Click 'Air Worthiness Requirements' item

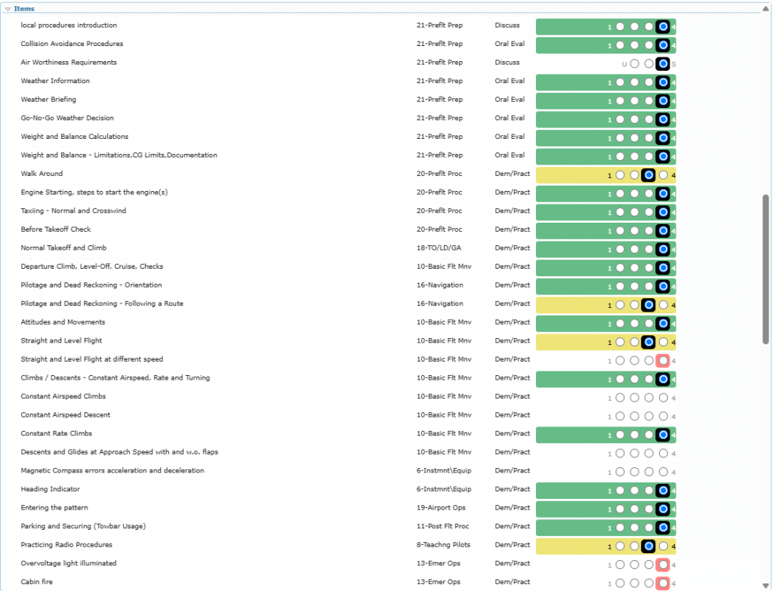click(x=69, y=62)
